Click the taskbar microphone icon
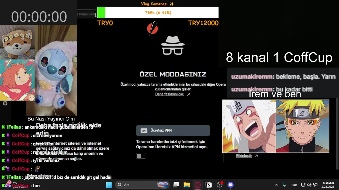 [x=284, y=185]
